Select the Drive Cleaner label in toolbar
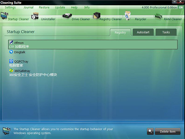This screenshot has width=185, height=139. pos(81,19)
